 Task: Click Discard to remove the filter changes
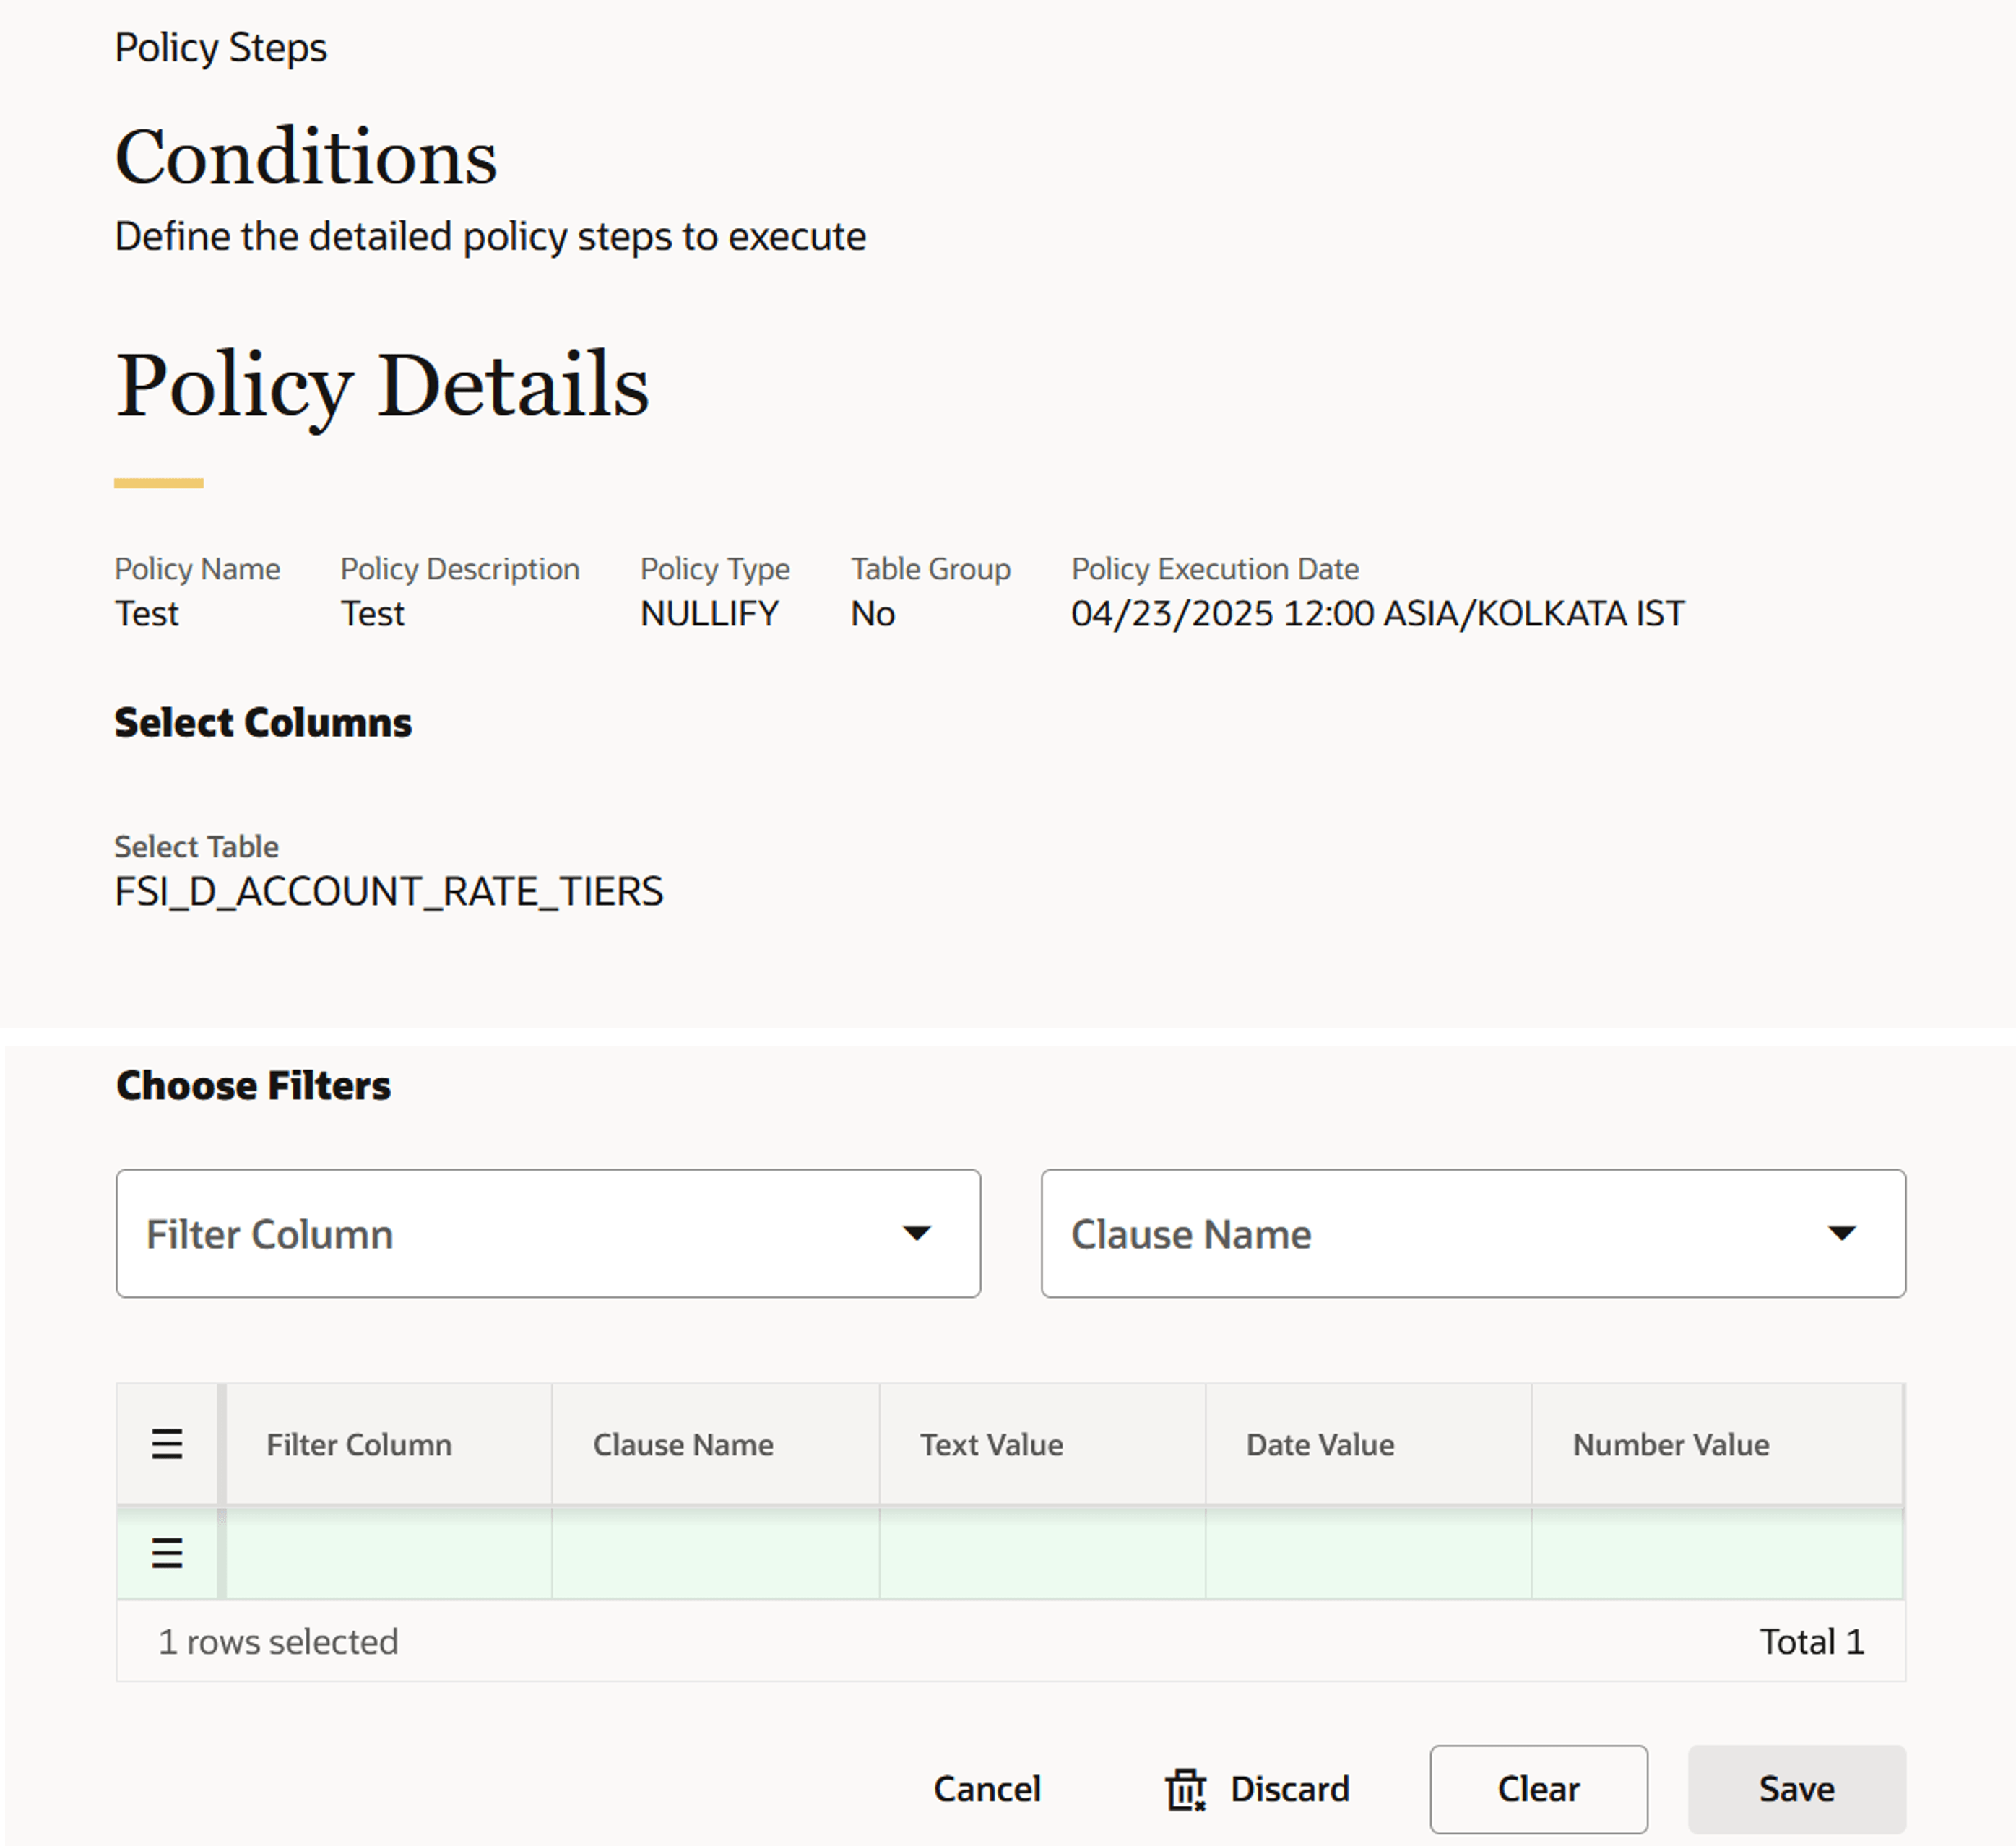[x=1290, y=1789]
